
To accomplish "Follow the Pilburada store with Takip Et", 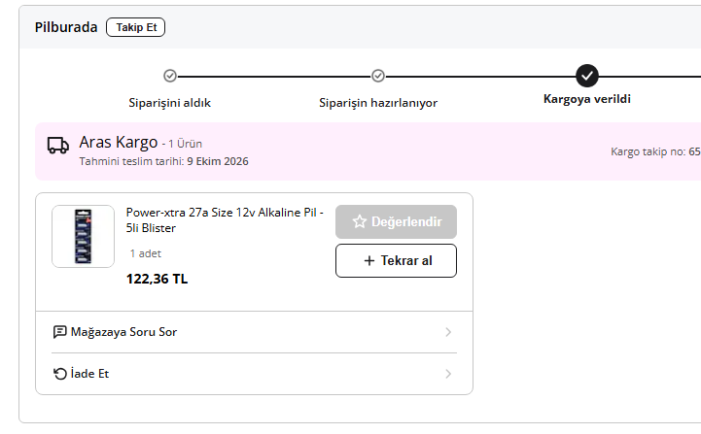I will (135, 27).
